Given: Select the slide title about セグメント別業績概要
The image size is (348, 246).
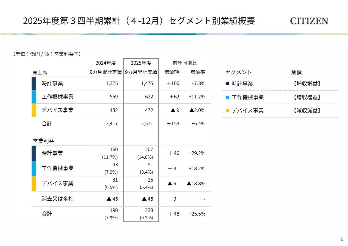Looking at the screenshot, I should (x=139, y=21).
